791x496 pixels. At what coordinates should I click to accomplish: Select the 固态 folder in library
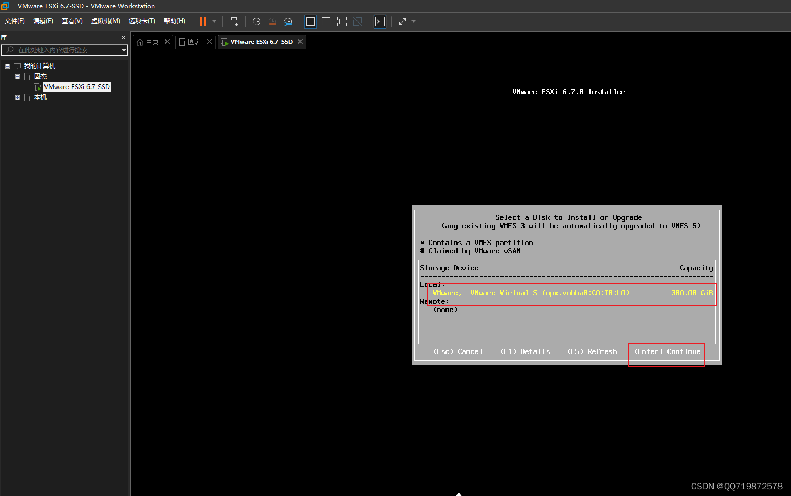click(40, 76)
